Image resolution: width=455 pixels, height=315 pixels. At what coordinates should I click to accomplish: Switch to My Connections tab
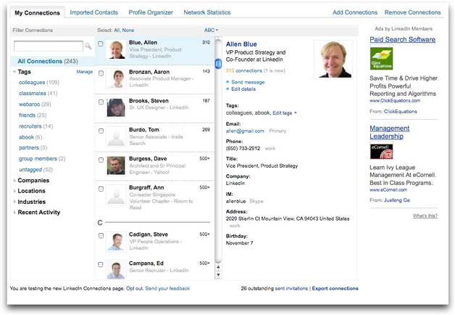38,13
